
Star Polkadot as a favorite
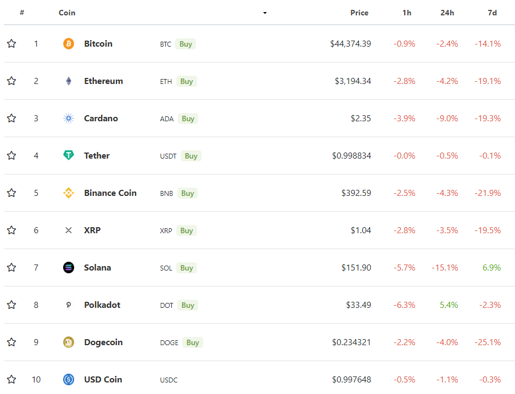point(12,305)
